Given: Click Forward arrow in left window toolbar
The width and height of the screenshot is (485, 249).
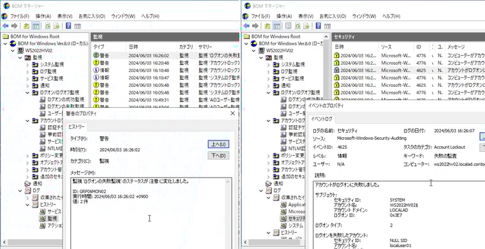Looking at the screenshot, I should 14,26.
